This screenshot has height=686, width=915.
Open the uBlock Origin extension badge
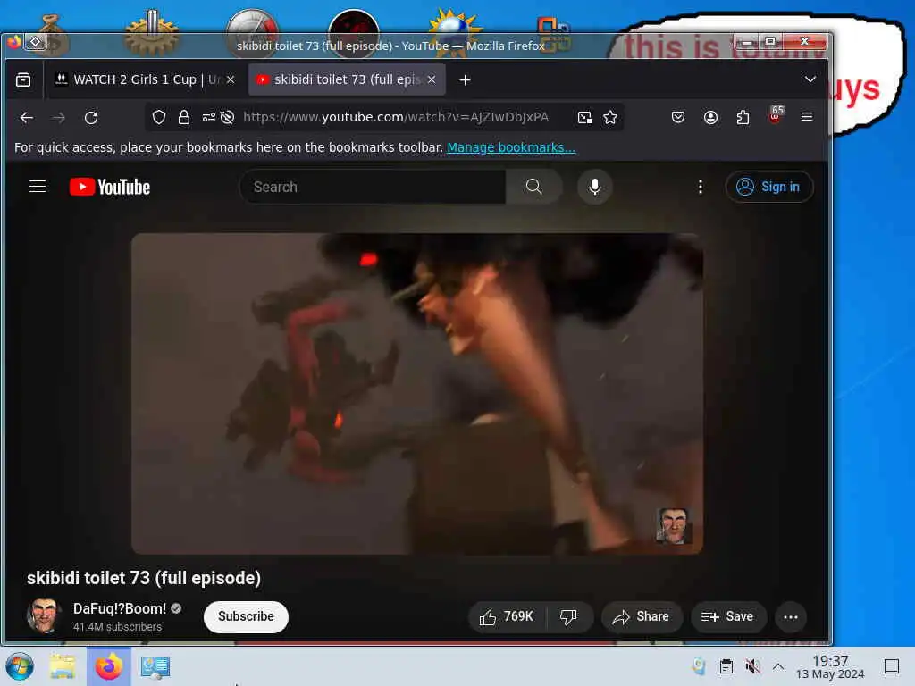coord(776,115)
